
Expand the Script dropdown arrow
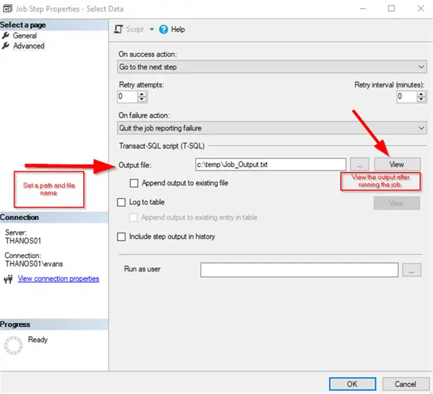[152, 29]
